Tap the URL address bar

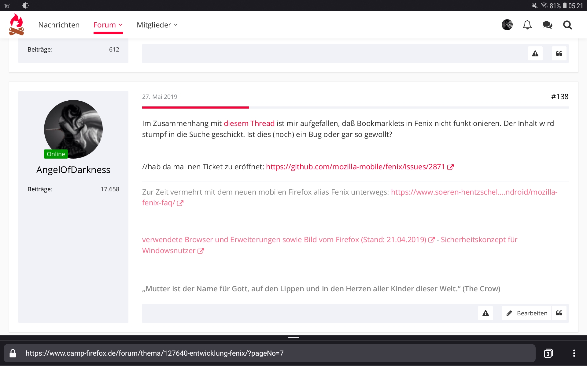coord(269,353)
